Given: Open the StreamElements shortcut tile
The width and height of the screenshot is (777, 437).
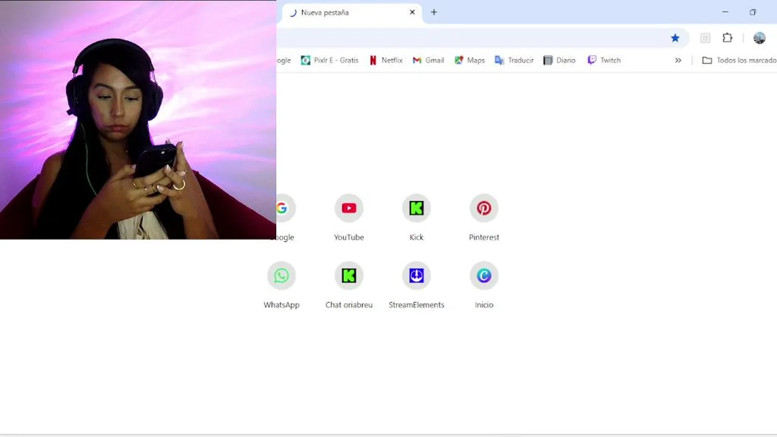Looking at the screenshot, I should coord(416,286).
